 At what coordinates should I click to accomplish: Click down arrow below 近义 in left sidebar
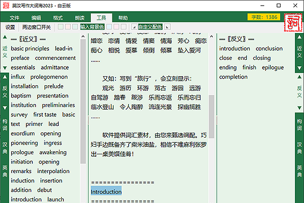tap(5, 68)
